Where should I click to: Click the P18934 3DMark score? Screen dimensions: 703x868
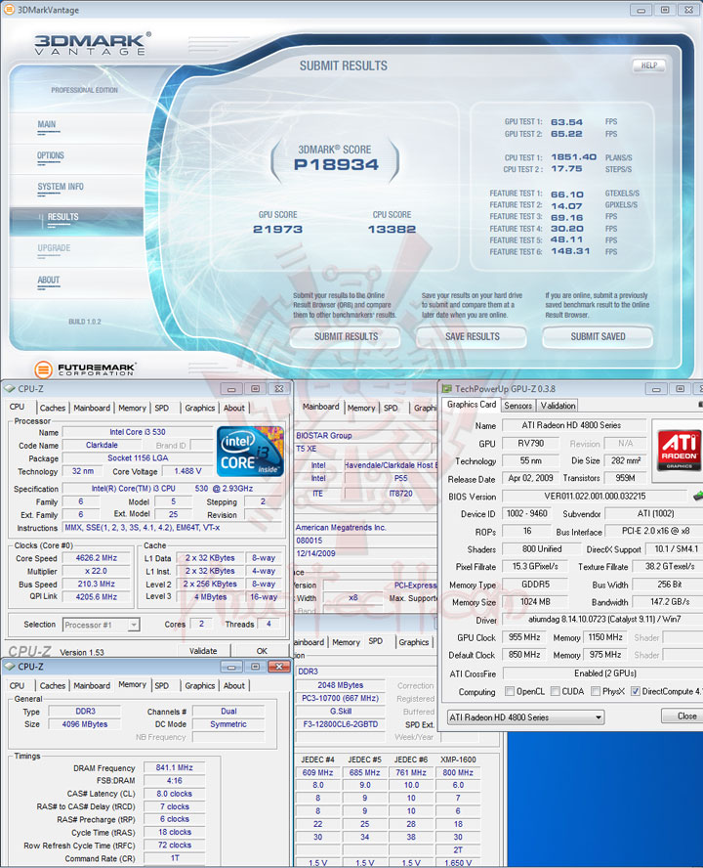336,164
